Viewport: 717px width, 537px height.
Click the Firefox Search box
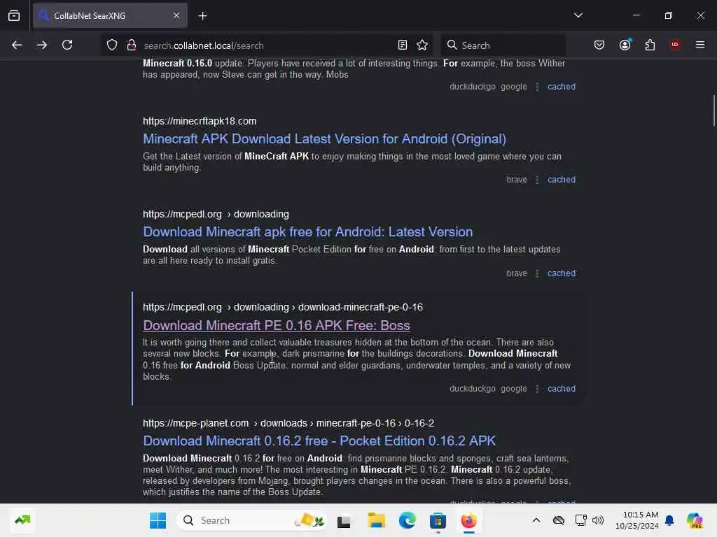pyautogui.click(x=503, y=45)
